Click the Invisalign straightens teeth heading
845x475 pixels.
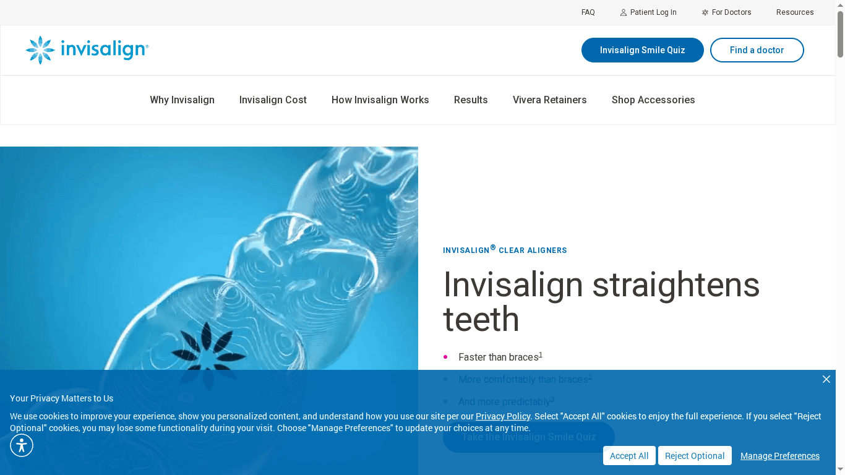(x=601, y=302)
